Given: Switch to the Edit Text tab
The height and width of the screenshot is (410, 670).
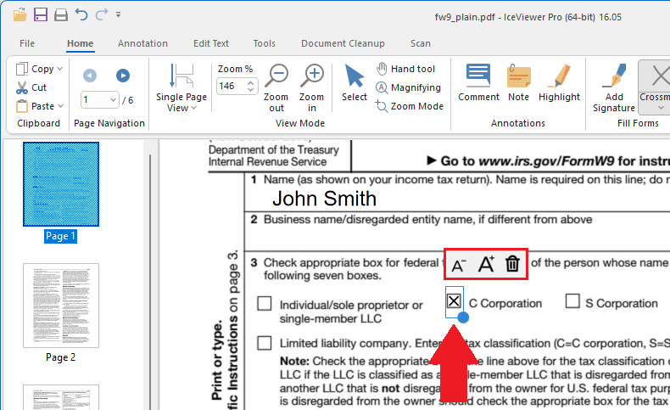Looking at the screenshot, I should [211, 43].
